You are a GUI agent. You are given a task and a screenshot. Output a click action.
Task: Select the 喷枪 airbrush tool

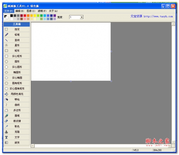point(17,100)
